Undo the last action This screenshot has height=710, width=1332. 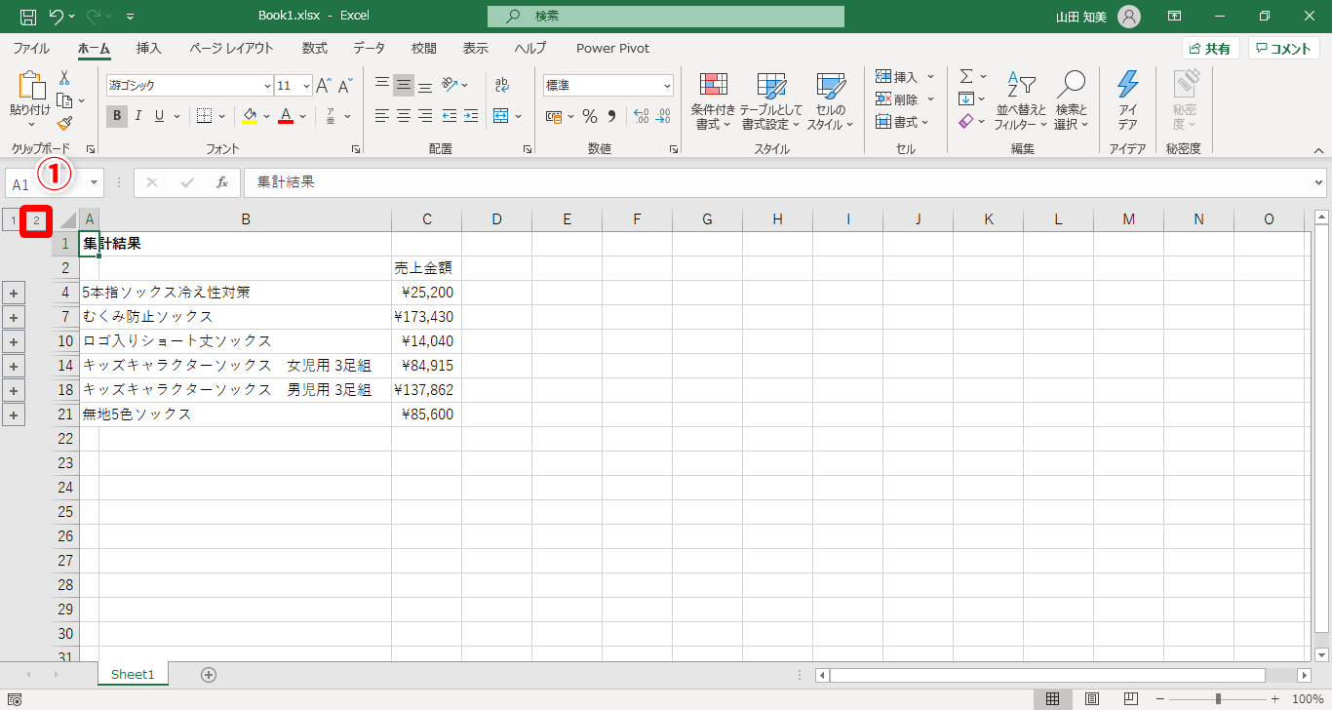click(57, 17)
